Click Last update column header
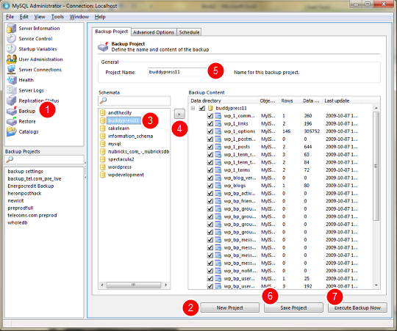The height and width of the screenshot is (331, 397). (343, 101)
